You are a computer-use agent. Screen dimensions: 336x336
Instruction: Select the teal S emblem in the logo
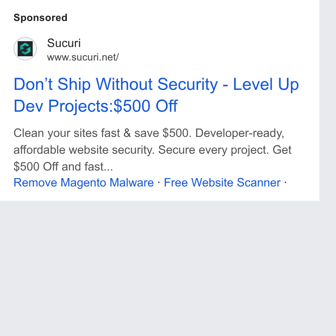25,49
